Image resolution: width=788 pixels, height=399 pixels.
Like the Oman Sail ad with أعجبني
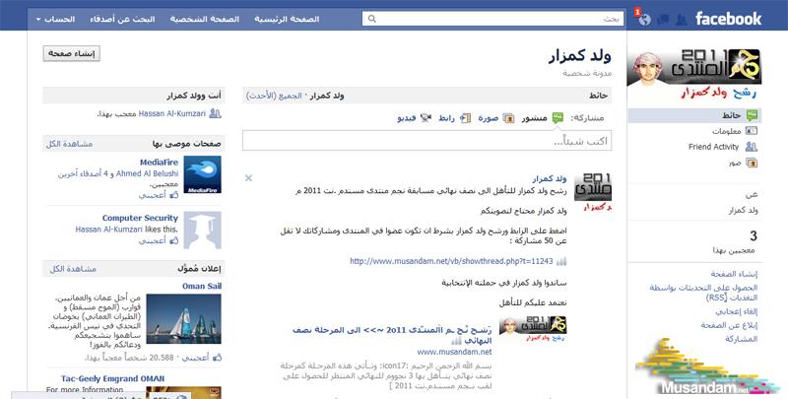(x=195, y=358)
